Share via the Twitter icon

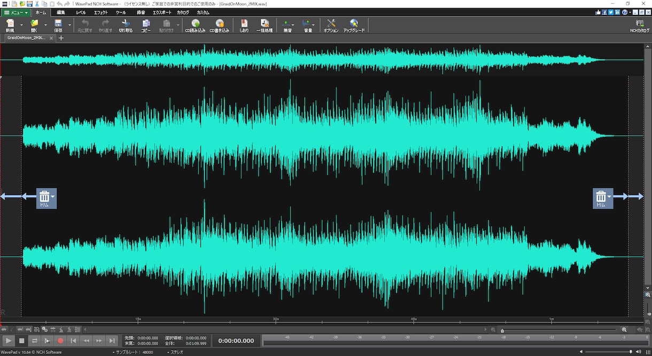611,12
